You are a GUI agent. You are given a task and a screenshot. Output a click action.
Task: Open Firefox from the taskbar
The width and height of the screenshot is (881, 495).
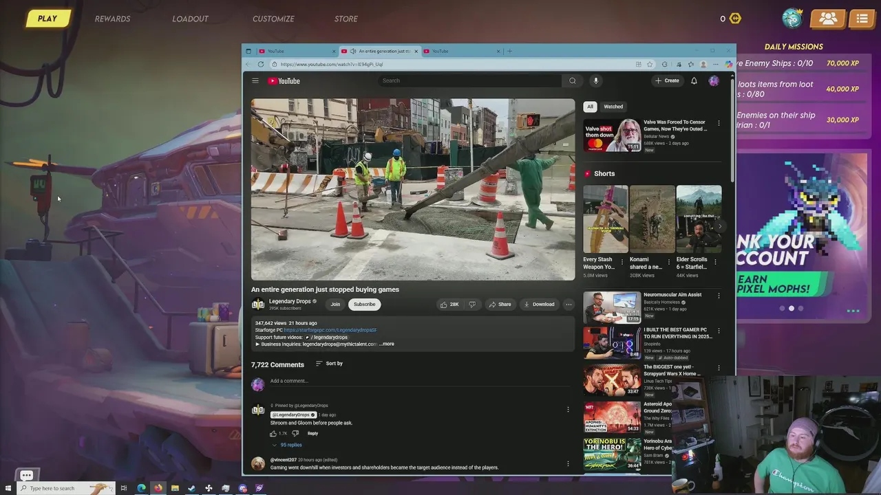point(158,488)
